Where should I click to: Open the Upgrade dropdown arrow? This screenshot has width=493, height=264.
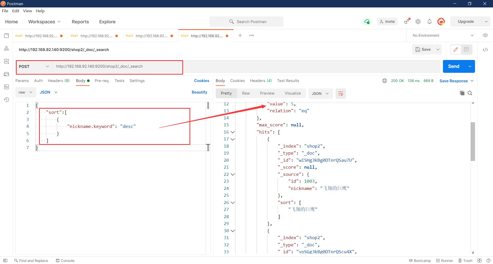(x=486, y=22)
